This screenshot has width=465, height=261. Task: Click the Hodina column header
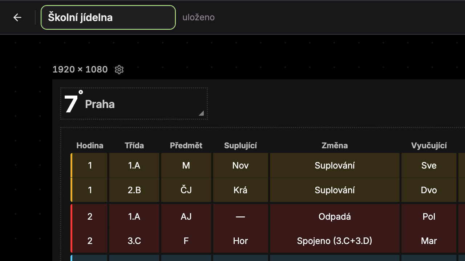(x=90, y=145)
